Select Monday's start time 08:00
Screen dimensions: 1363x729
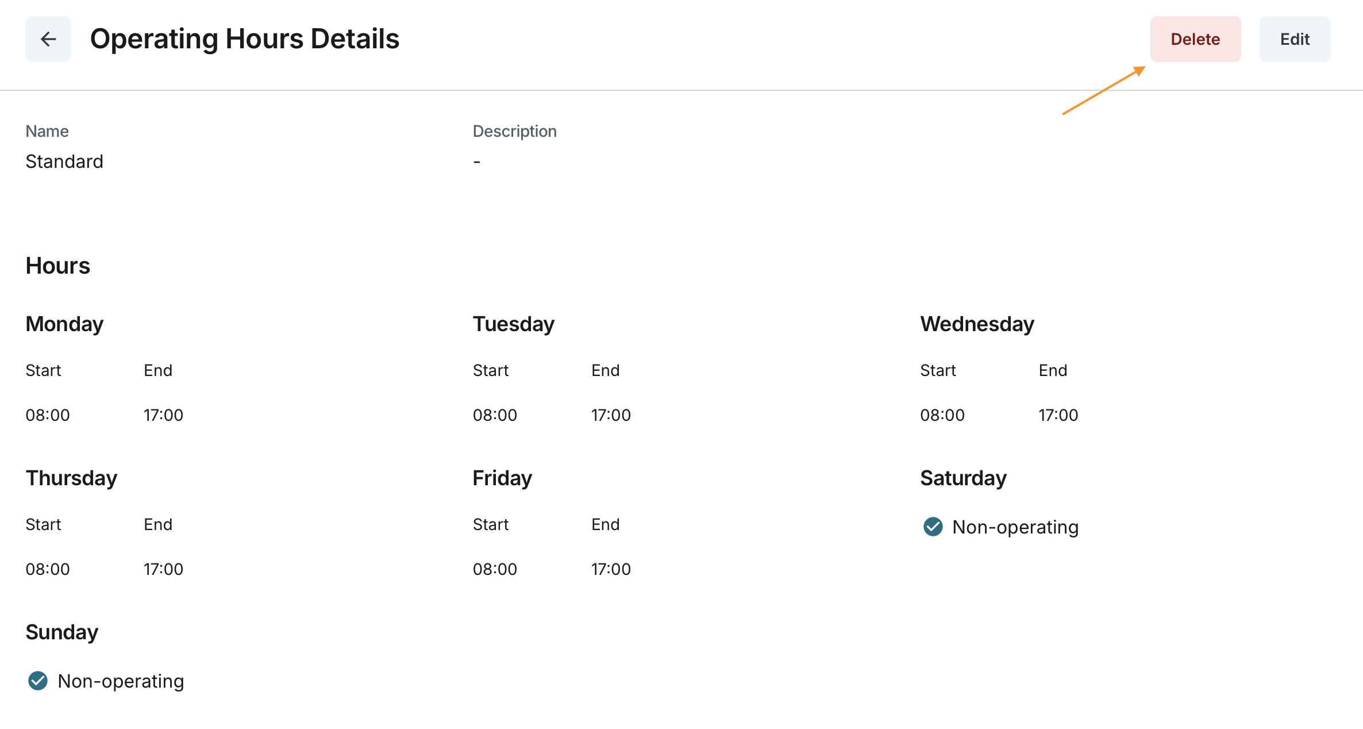pyautogui.click(x=48, y=415)
